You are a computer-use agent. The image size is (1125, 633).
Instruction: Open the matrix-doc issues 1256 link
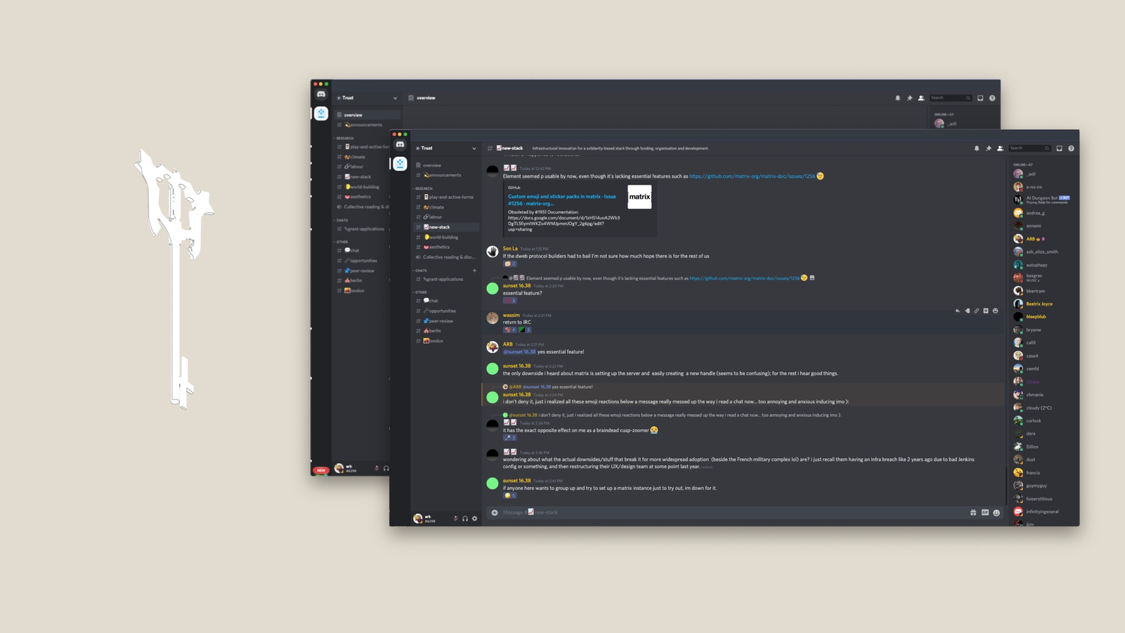click(x=752, y=176)
